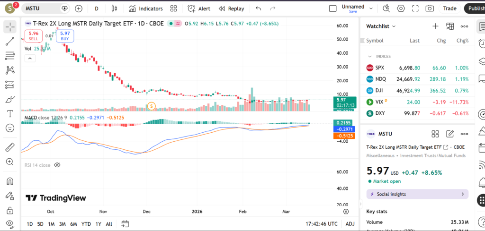Image resolution: width=485 pixels, height=231 pixels.
Task: Choose the text annotation tool
Action: click(9, 114)
